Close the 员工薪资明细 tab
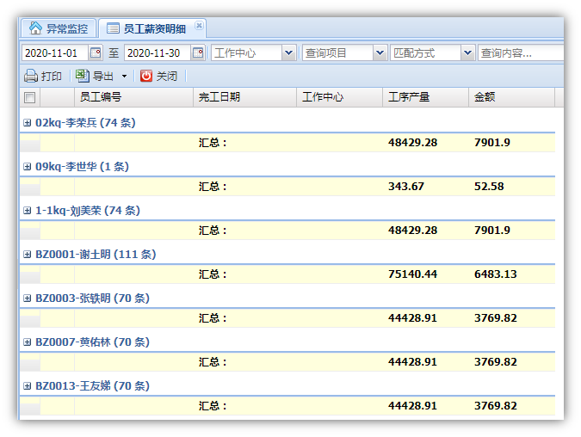This screenshot has height=437, width=581. [199, 25]
